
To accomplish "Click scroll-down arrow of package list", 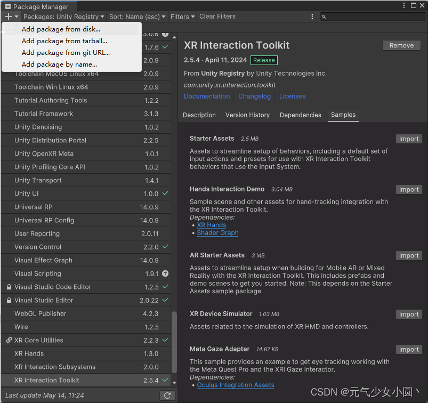I will pyautogui.click(x=174, y=383).
